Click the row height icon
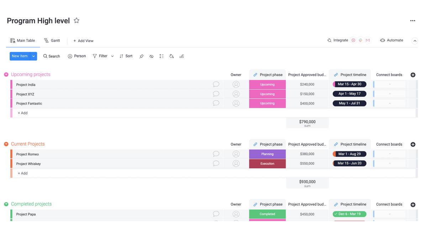 tap(162, 56)
